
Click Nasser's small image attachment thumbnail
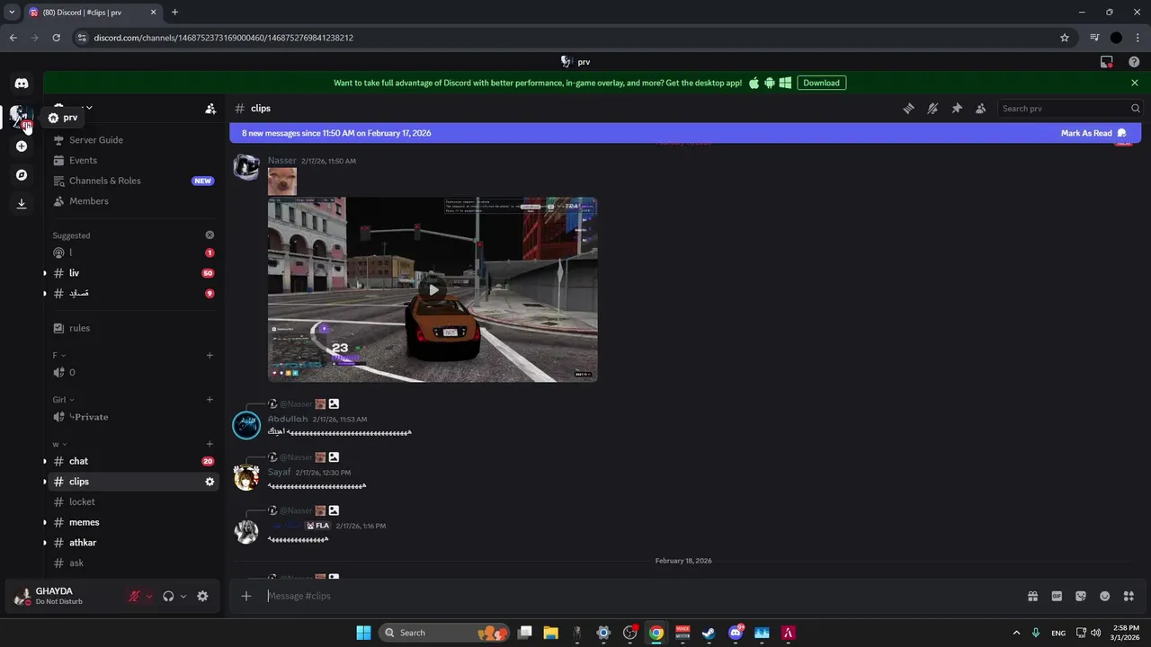click(x=282, y=181)
